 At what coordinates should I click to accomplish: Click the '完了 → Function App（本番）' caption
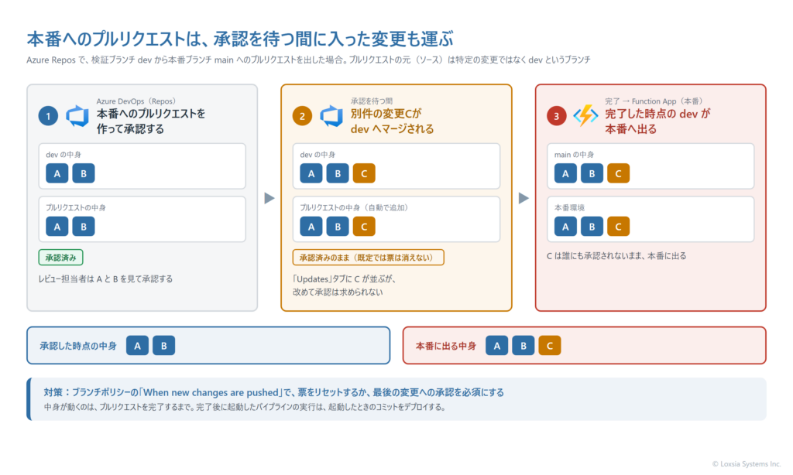coord(654,101)
